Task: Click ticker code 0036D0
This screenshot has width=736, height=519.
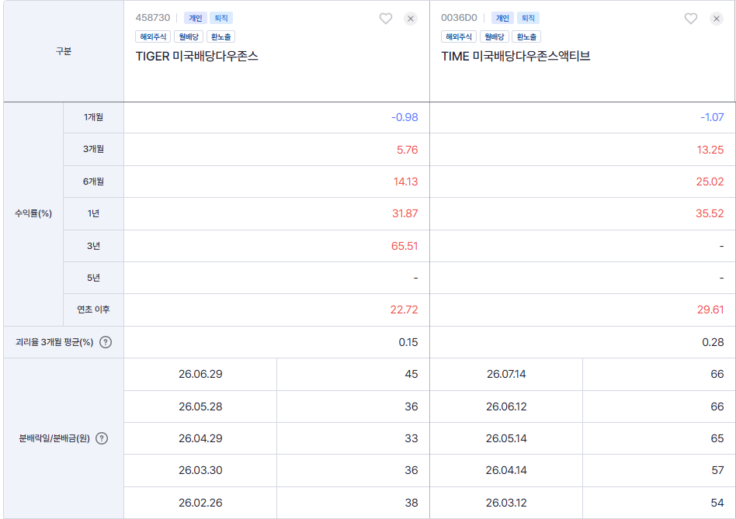Action: click(459, 18)
